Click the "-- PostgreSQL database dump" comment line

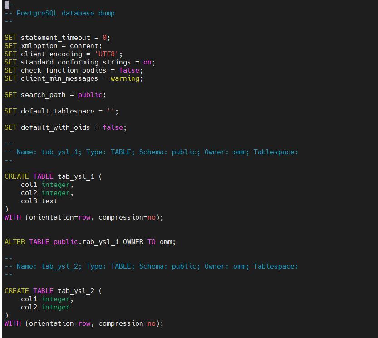pos(59,13)
